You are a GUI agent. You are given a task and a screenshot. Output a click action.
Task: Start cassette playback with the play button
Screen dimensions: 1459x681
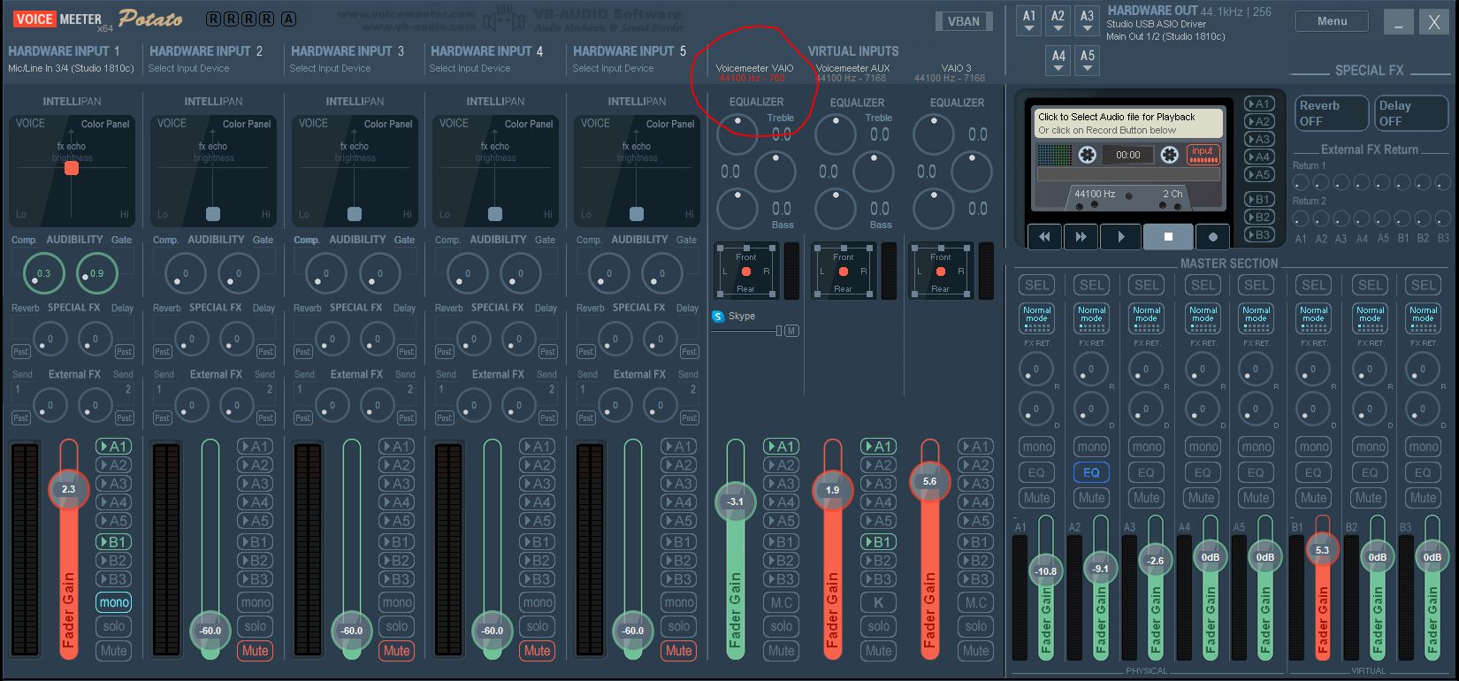(x=1120, y=236)
